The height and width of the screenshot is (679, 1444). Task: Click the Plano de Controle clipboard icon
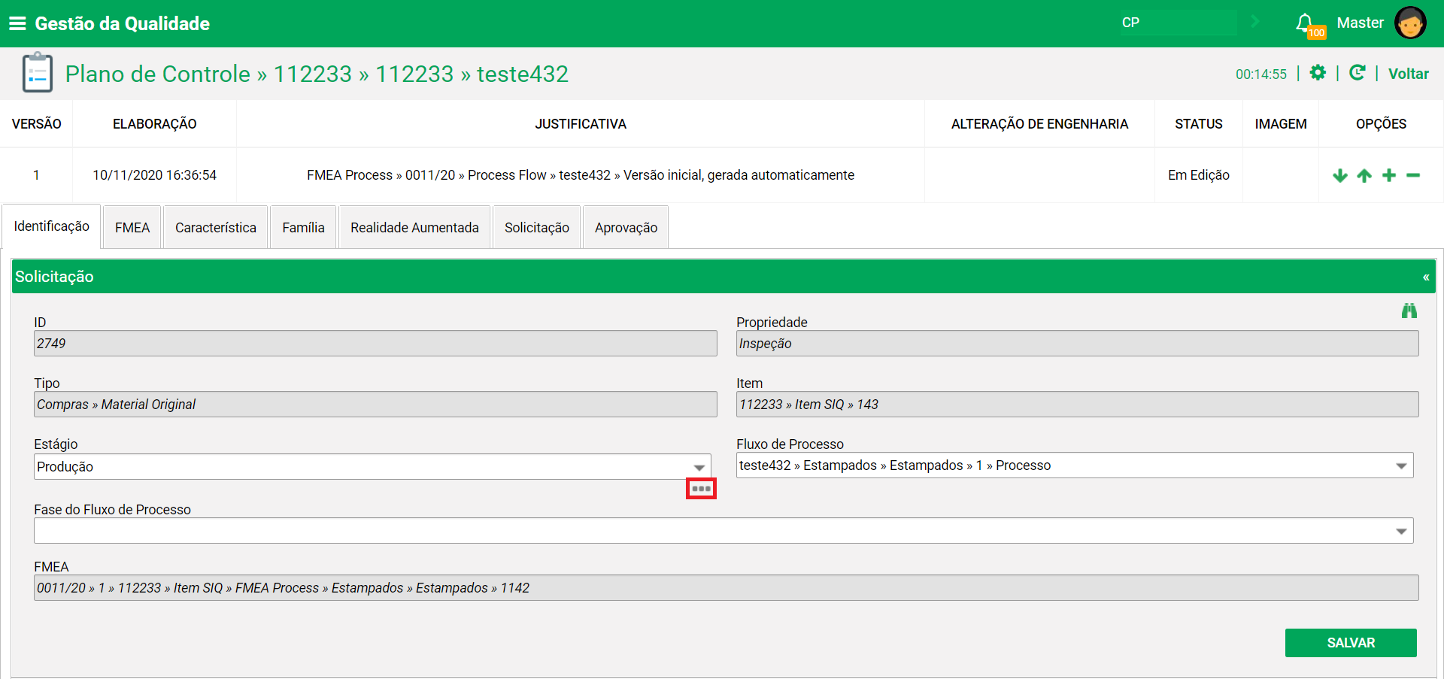[38, 73]
